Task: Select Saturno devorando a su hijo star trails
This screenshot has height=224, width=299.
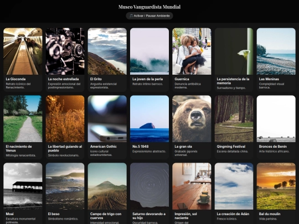Action: pos(149,186)
